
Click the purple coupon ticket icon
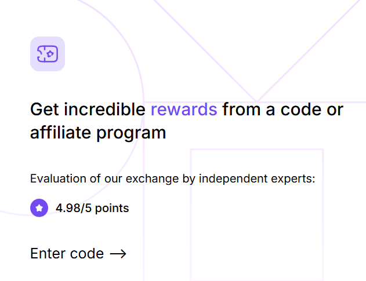pyautogui.click(x=47, y=54)
